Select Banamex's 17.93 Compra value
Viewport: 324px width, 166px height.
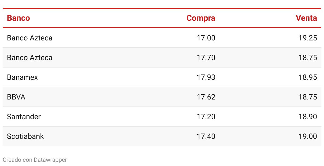point(206,77)
